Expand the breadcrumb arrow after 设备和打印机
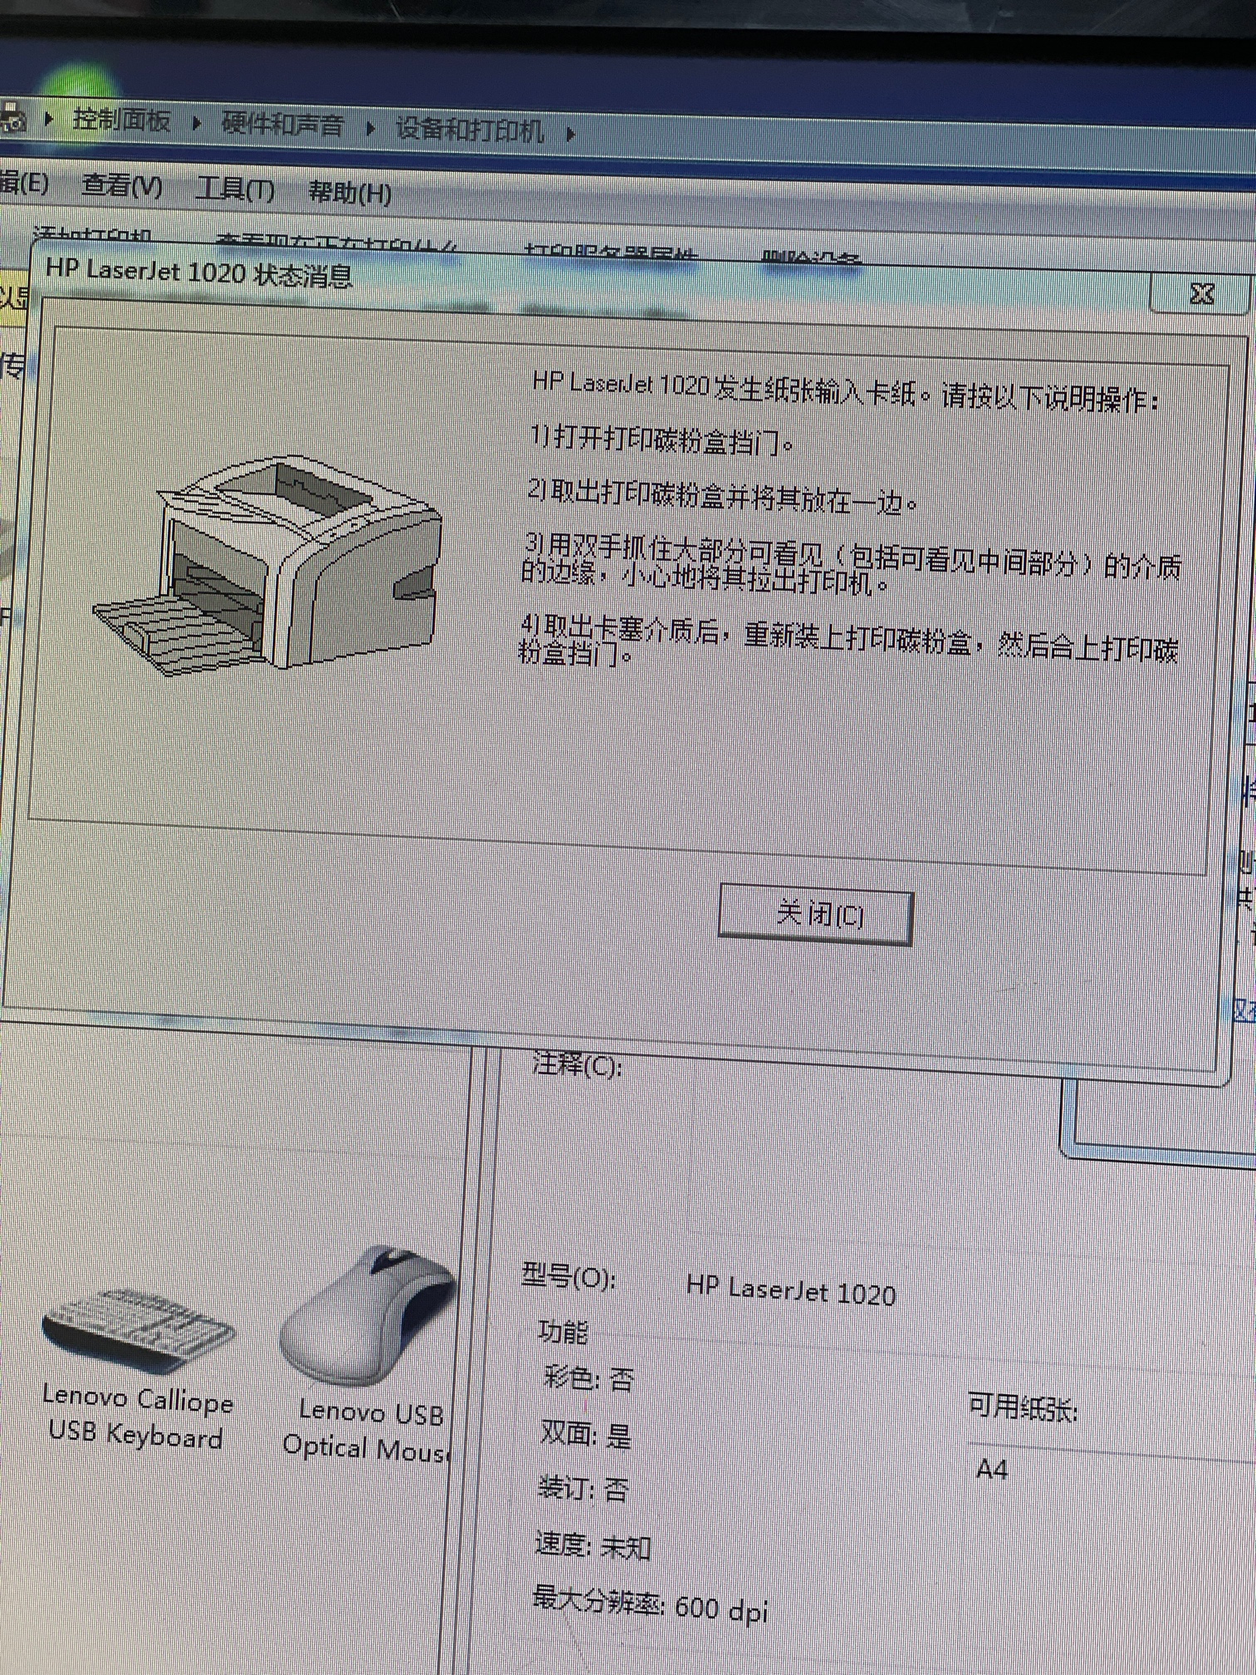The image size is (1256, 1675). [x=570, y=133]
